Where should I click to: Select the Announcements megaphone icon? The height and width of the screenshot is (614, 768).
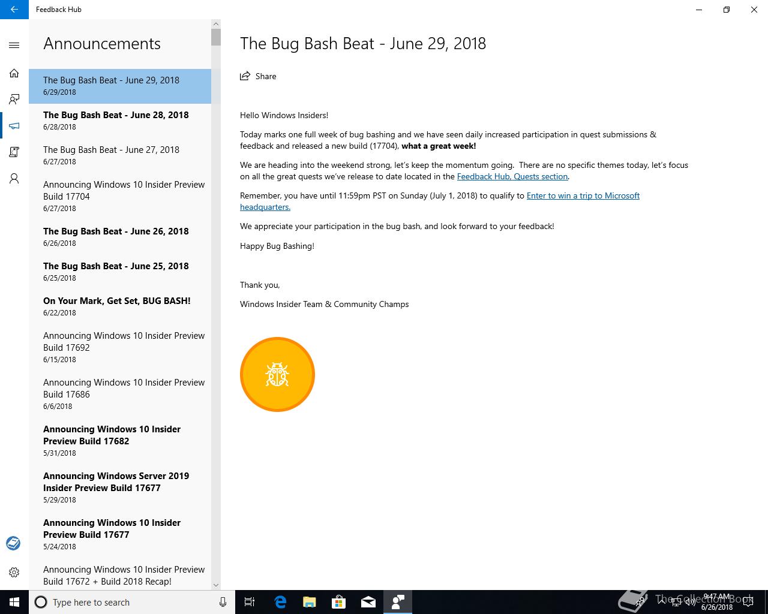pyautogui.click(x=14, y=126)
